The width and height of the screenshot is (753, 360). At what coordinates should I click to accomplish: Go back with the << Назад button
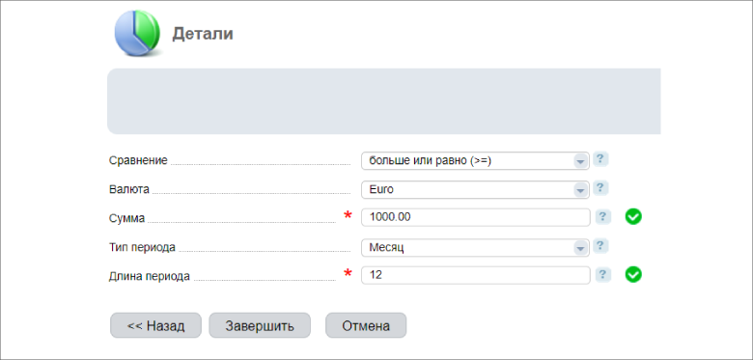(x=155, y=325)
